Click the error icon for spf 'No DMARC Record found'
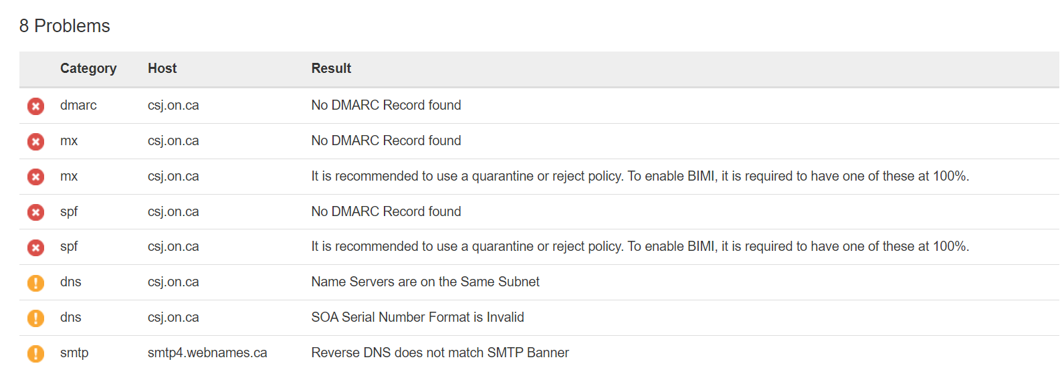The width and height of the screenshot is (1060, 390). tap(35, 212)
